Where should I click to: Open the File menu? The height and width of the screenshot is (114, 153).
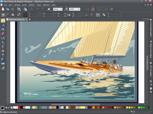click(x=5, y=5)
